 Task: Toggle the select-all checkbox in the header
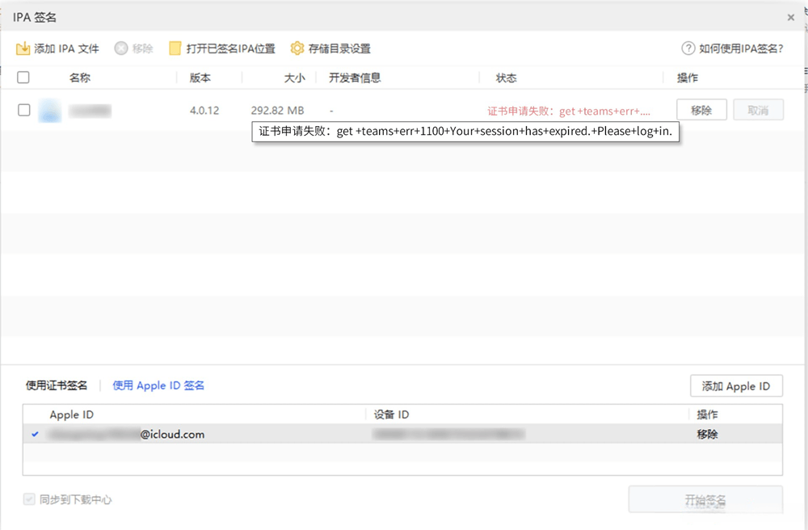(23, 77)
